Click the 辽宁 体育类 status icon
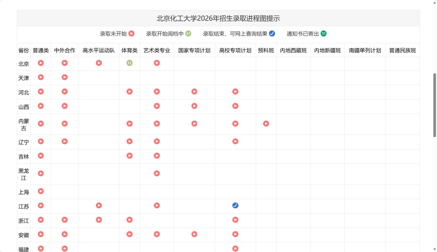 pos(129,141)
